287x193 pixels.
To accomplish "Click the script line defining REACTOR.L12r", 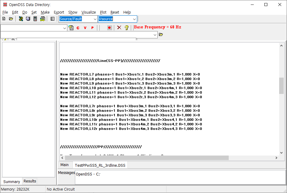I will (131, 129).
